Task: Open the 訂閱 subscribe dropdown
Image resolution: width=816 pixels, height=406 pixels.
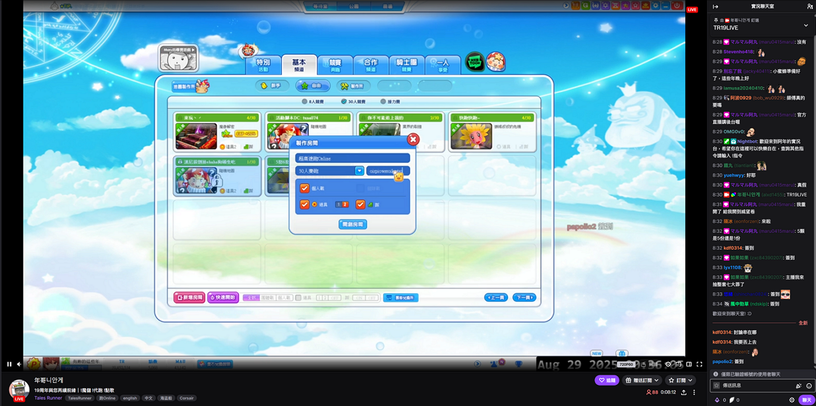Action: pyautogui.click(x=681, y=380)
